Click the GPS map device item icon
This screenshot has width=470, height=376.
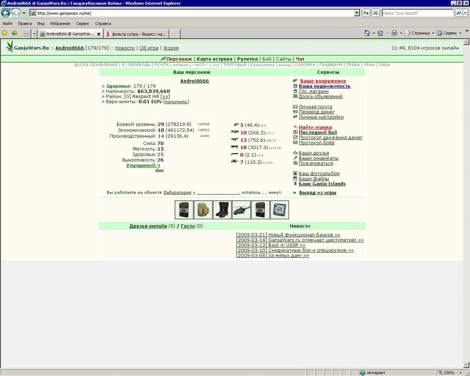coord(279,210)
